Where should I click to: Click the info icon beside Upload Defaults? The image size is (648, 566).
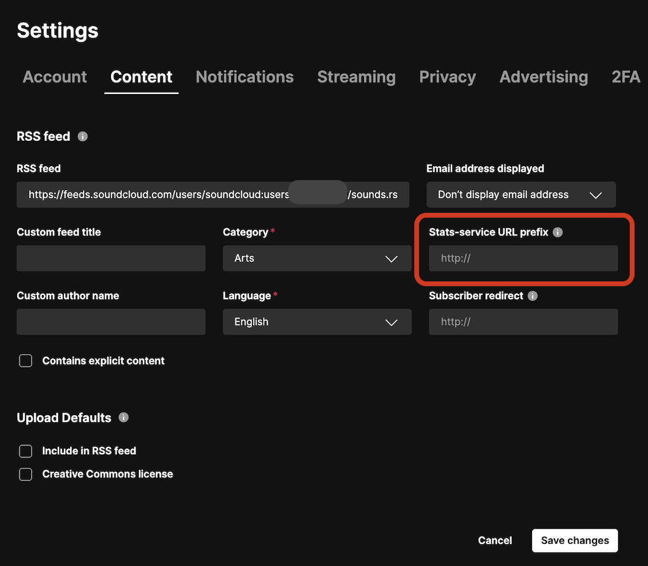click(x=124, y=417)
